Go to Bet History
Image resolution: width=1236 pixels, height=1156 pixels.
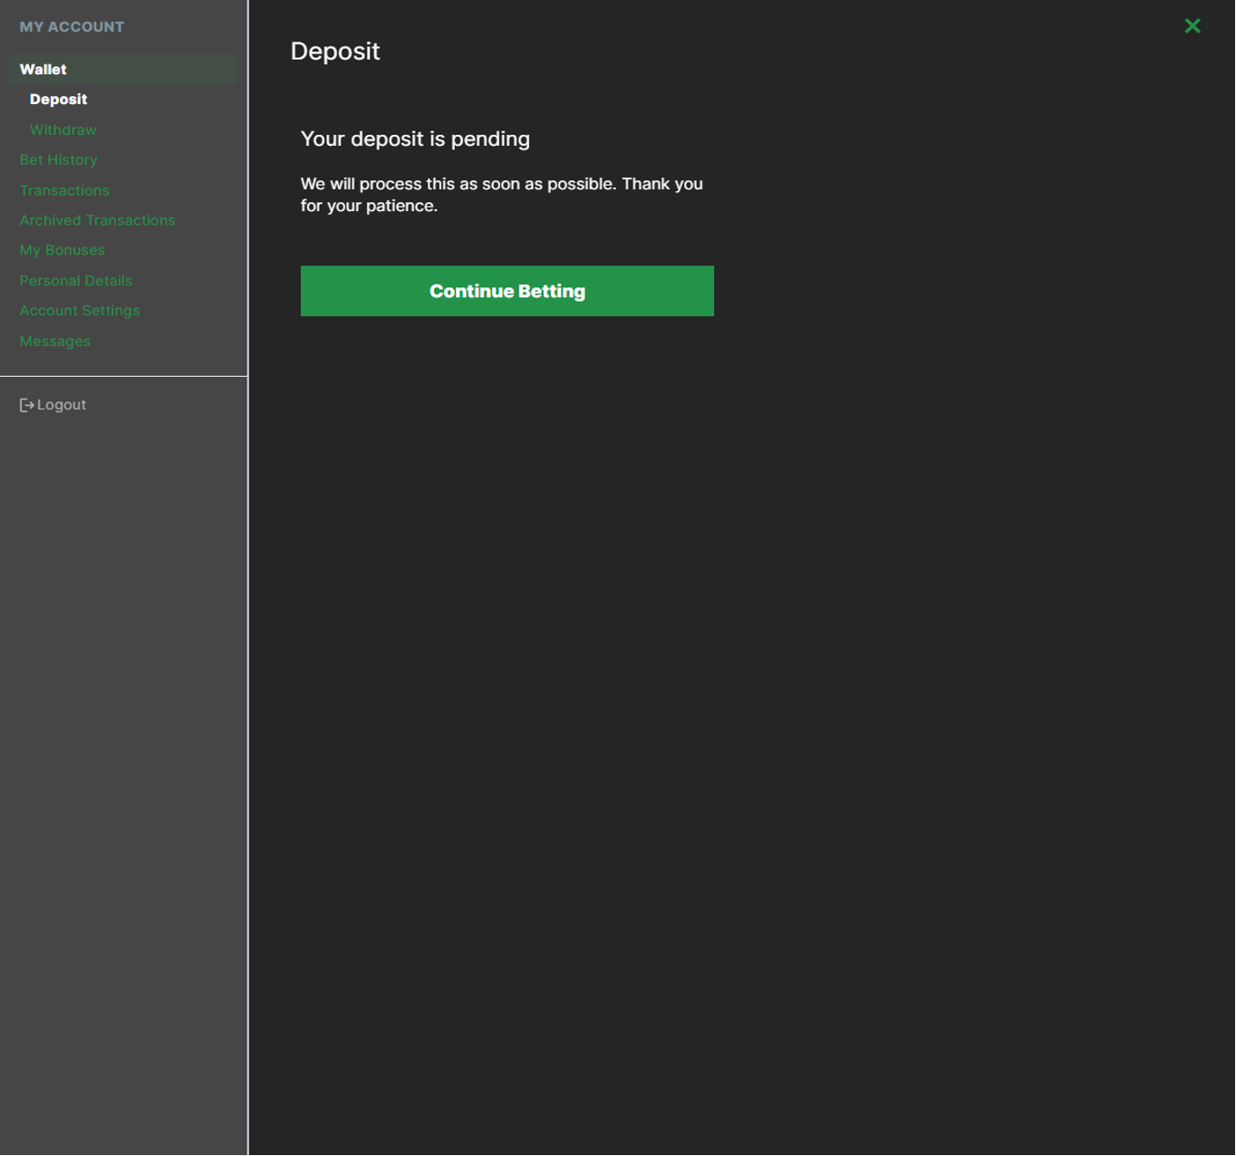58,159
